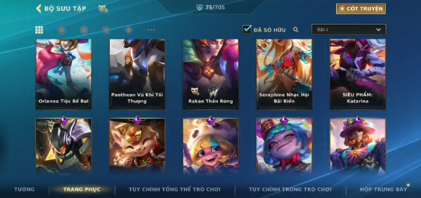This screenshot has width=421, height=198.
Task: Select the diamond rarity filter icon
Action: [x=128, y=30]
